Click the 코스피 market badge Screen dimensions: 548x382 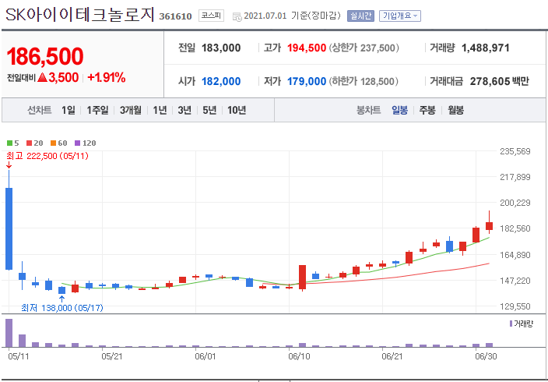click(x=212, y=16)
